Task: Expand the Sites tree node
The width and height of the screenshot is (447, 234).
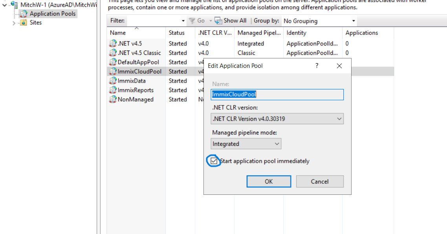Action: point(14,23)
